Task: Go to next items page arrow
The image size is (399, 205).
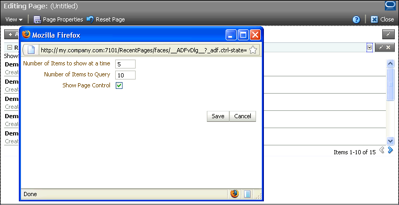Action: [390, 151]
